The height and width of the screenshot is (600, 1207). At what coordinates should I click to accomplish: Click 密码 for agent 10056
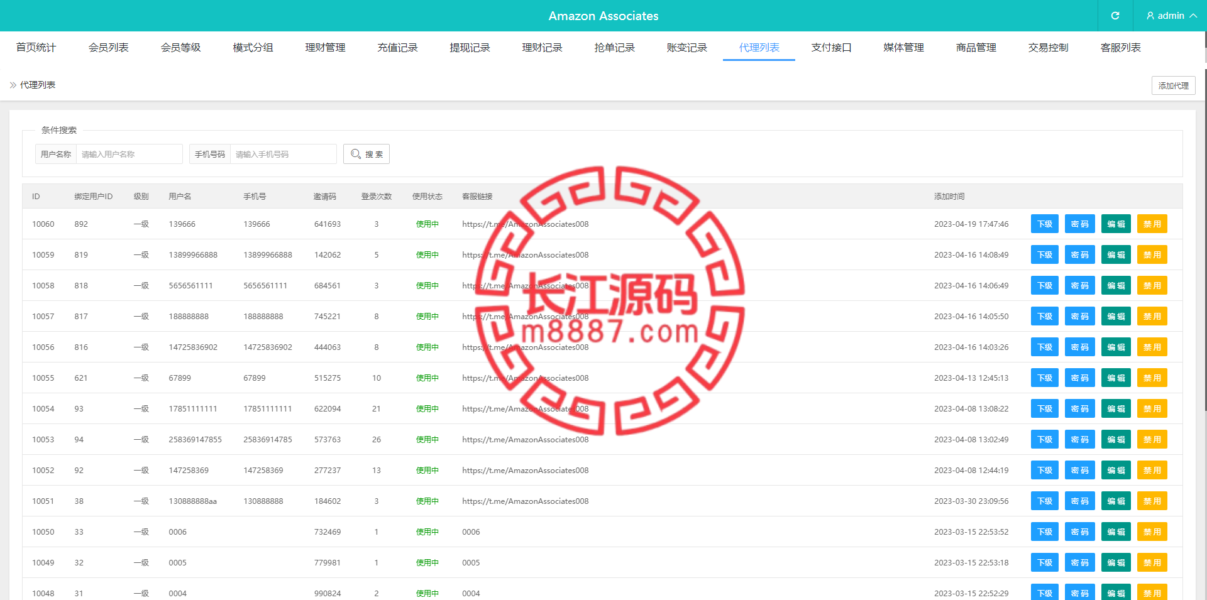pos(1080,347)
